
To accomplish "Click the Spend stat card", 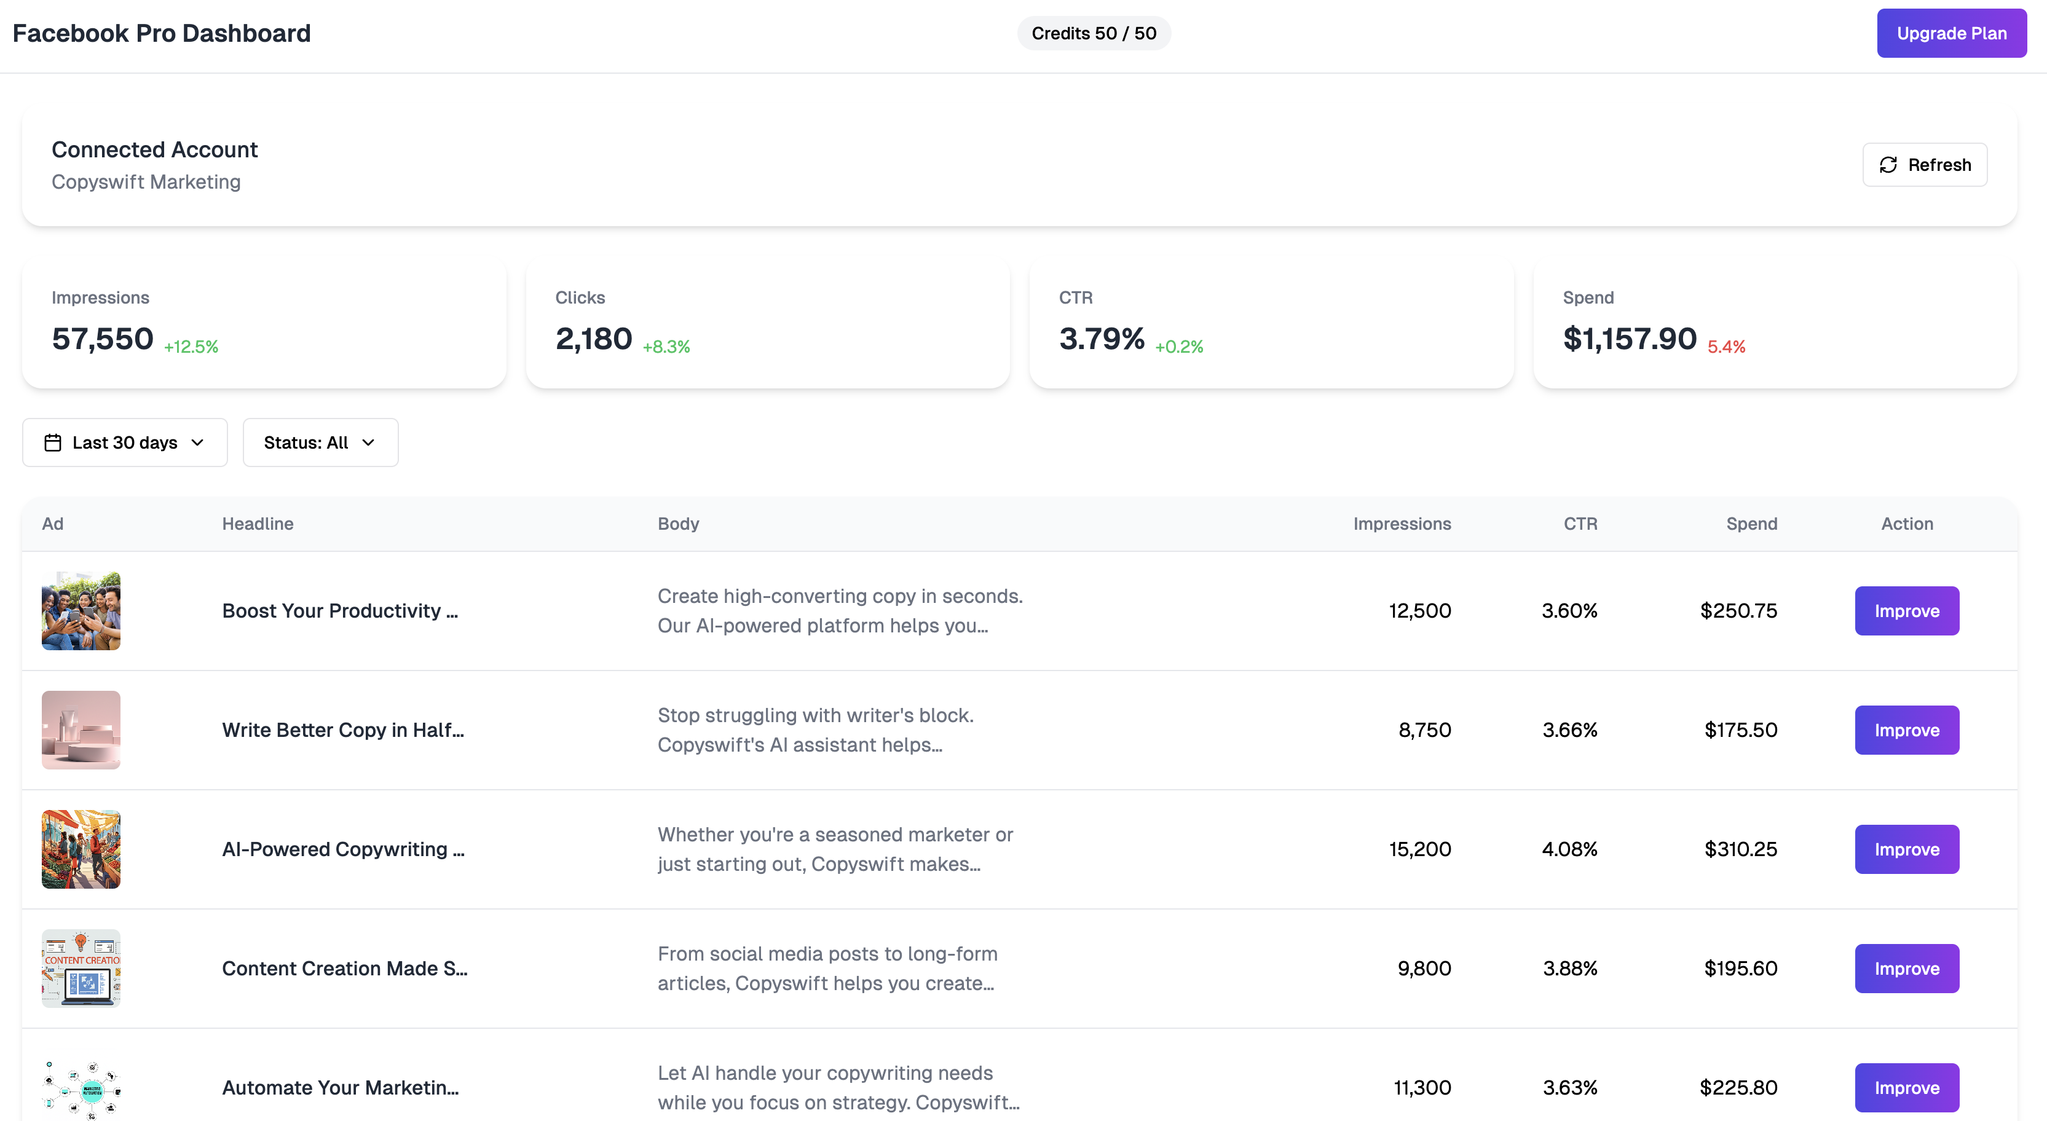I will pyautogui.click(x=1773, y=324).
